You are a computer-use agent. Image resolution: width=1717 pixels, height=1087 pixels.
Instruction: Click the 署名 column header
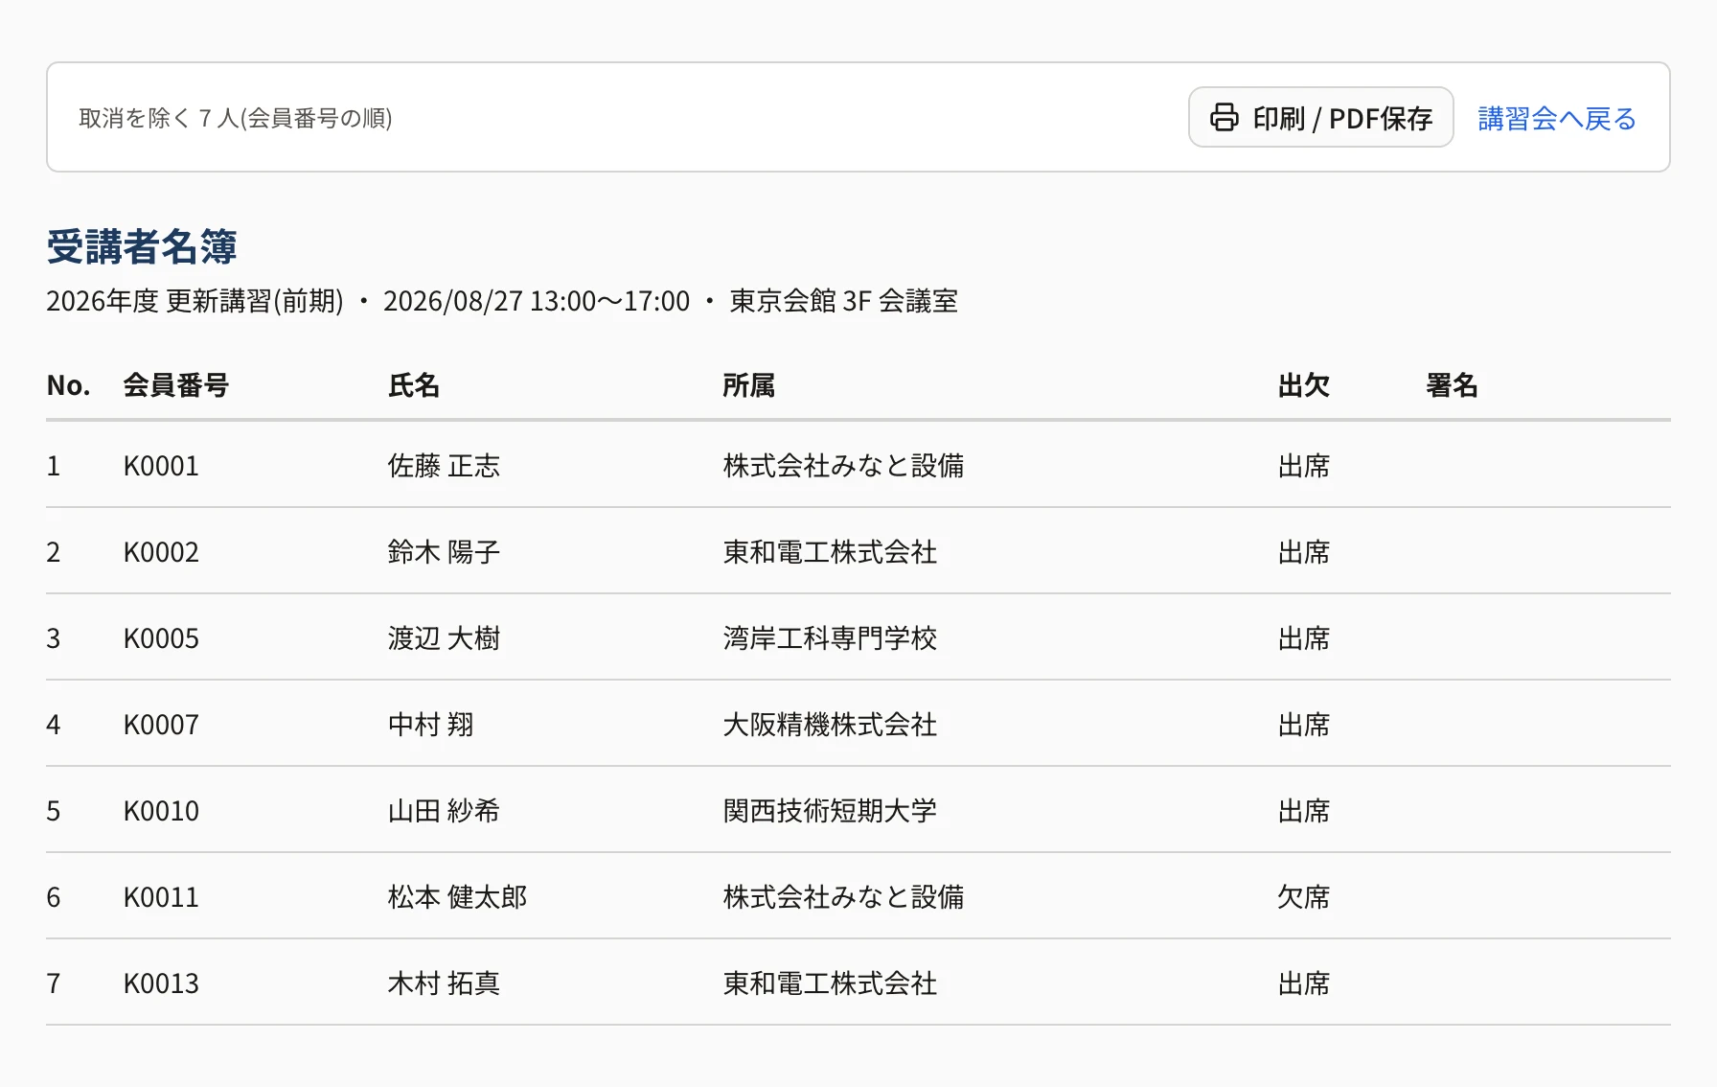pyautogui.click(x=1452, y=385)
